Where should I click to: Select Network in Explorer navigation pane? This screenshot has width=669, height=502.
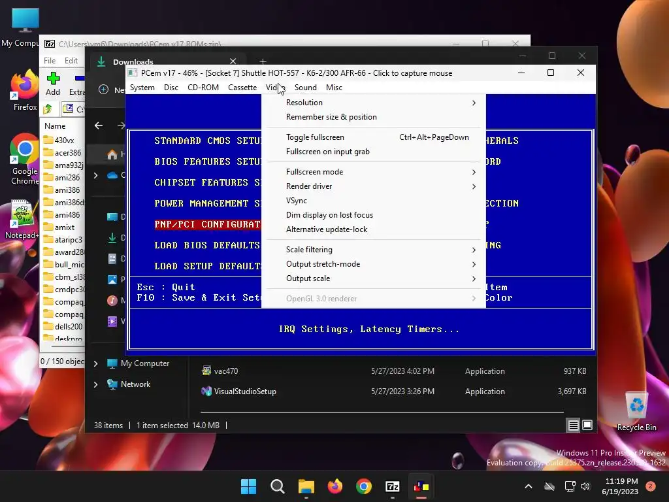click(129, 384)
